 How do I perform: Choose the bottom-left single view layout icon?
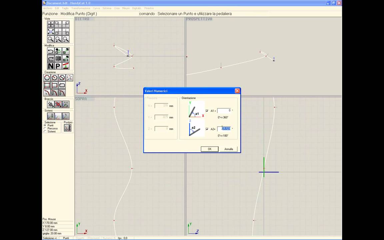click(x=58, y=32)
